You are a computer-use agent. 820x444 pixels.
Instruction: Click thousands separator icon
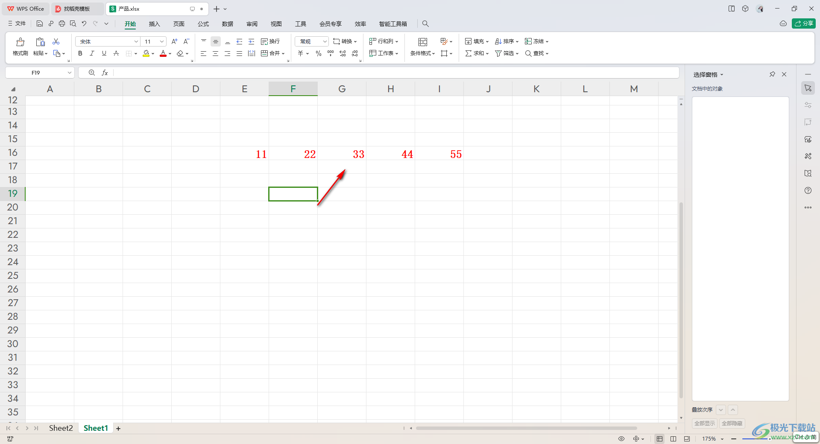coord(331,53)
